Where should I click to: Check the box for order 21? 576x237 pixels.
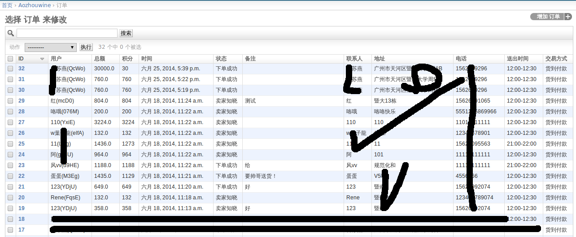click(10, 187)
